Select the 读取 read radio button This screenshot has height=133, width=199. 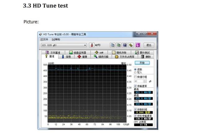click(x=135, y=69)
